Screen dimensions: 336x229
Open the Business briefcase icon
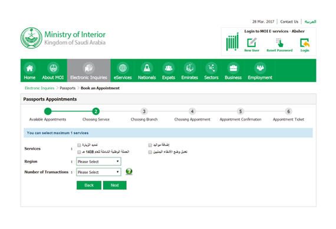(233, 68)
